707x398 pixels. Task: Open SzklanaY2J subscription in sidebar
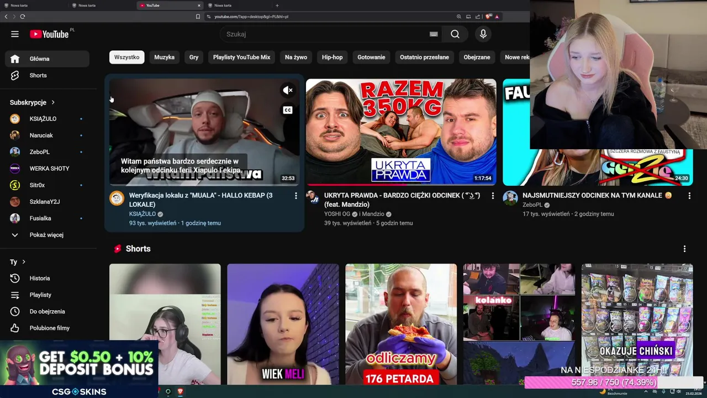[47, 202]
